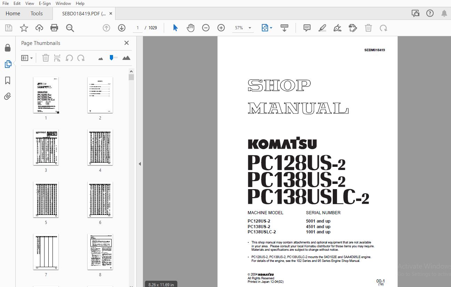Click the '5001 and up' serial number text

click(x=318, y=221)
